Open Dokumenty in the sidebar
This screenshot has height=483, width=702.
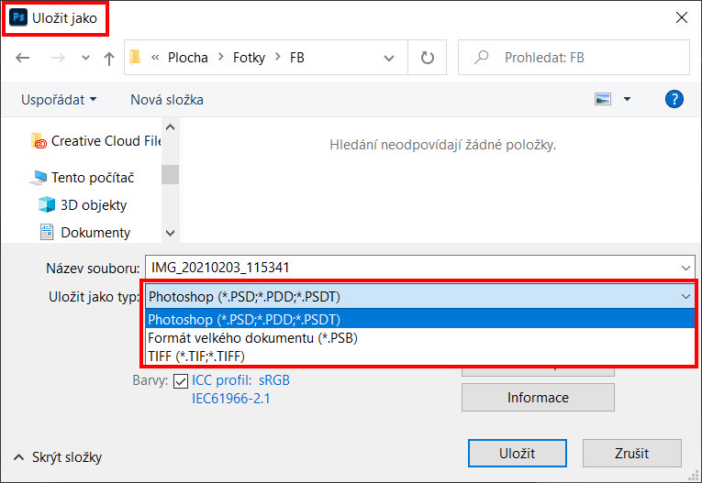(85, 233)
